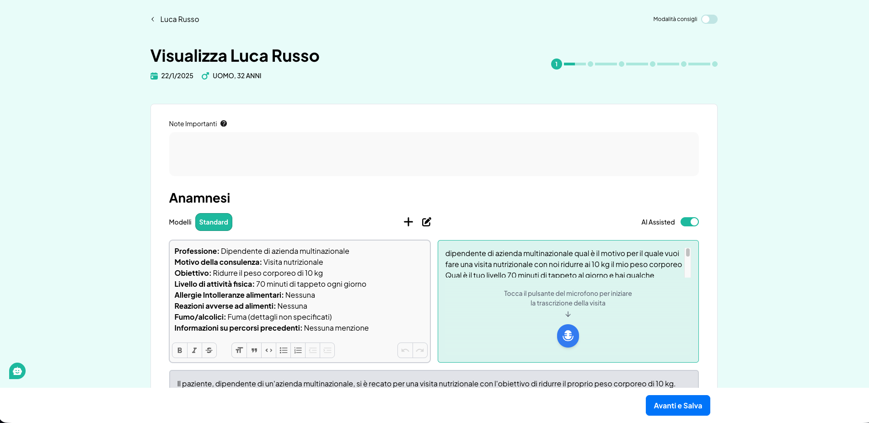Apply italic formatting in the editor
The height and width of the screenshot is (423, 869).
(x=194, y=350)
